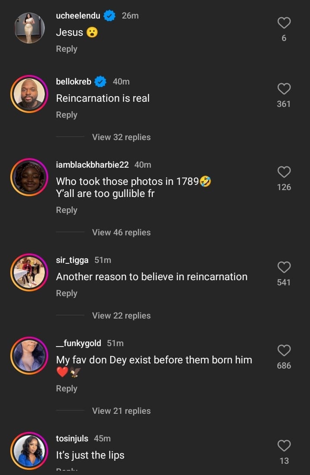Like ucheelendu's "Jesus" comment
The image size is (310, 475).
pyautogui.click(x=284, y=23)
